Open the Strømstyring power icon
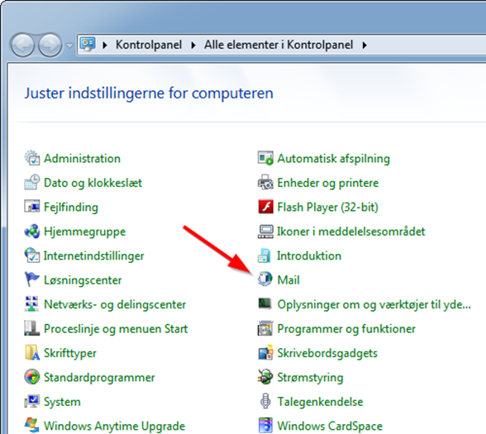 point(265,377)
